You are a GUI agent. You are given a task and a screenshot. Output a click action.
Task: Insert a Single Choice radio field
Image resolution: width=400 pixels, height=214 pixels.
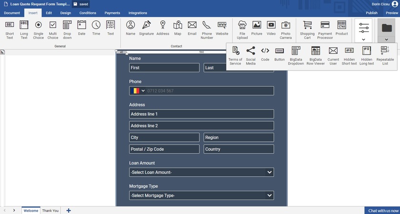point(39,29)
